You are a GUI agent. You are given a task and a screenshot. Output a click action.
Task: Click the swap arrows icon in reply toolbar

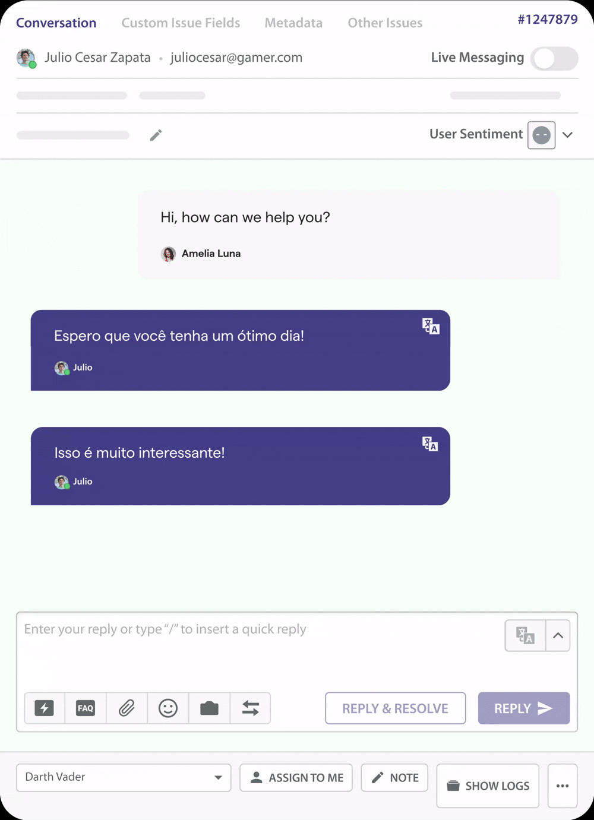pyautogui.click(x=251, y=708)
